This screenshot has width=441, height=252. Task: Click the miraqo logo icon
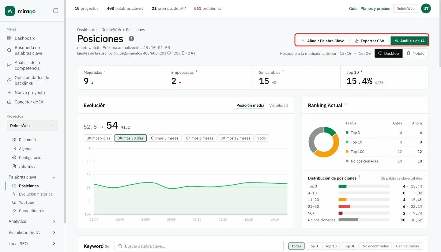10,11
